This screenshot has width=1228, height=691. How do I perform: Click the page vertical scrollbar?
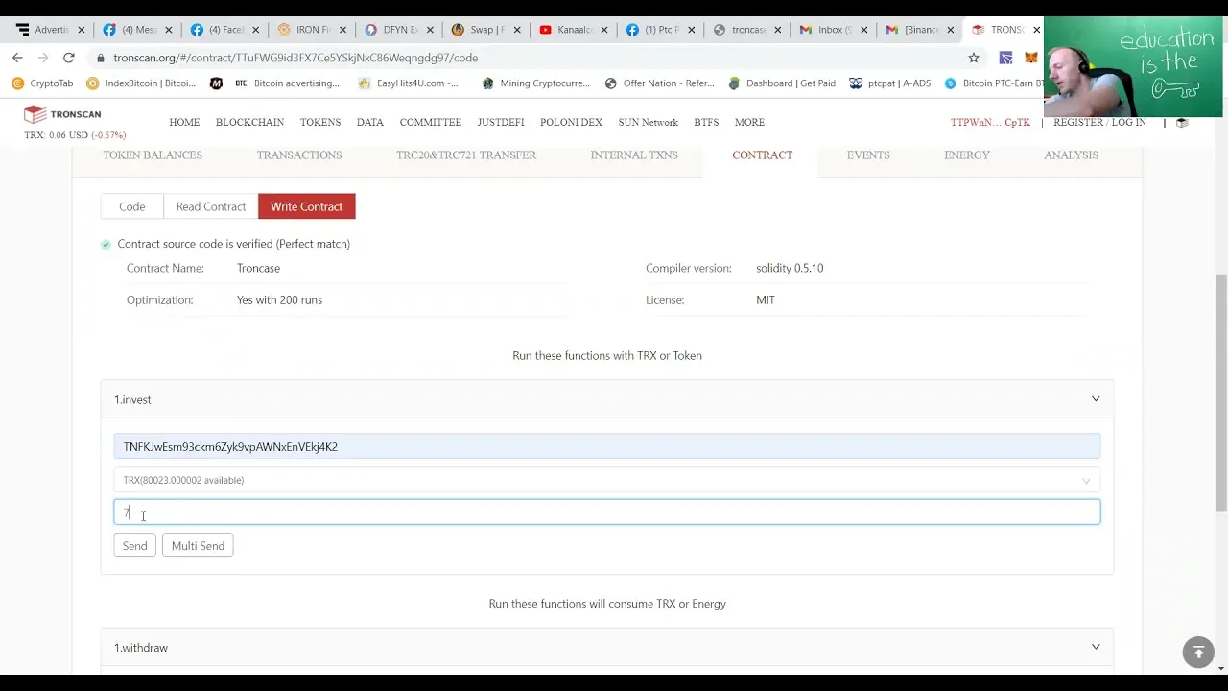[1220, 384]
